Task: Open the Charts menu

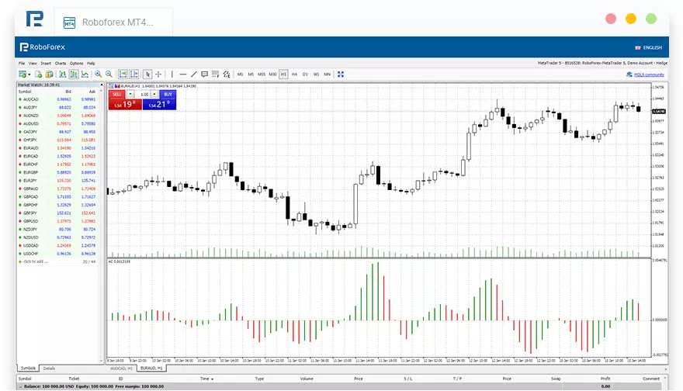Action: pyautogui.click(x=60, y=63)
